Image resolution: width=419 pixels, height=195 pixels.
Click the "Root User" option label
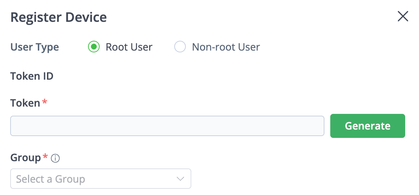(129, 47)
